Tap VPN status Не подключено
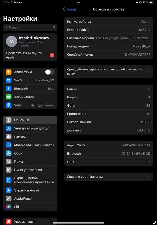 (x=42, y=105)
